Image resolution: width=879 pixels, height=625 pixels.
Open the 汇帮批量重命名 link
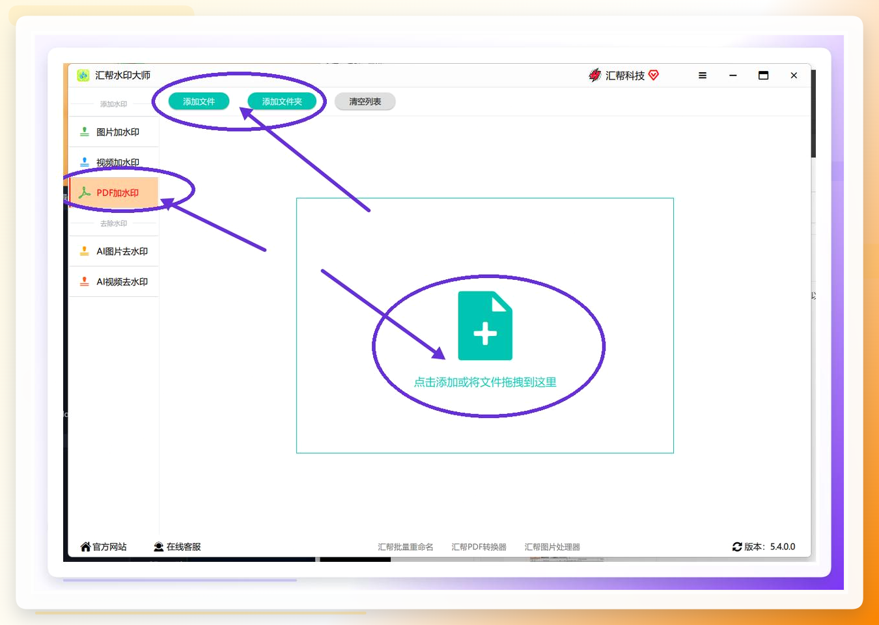(406, 547)
